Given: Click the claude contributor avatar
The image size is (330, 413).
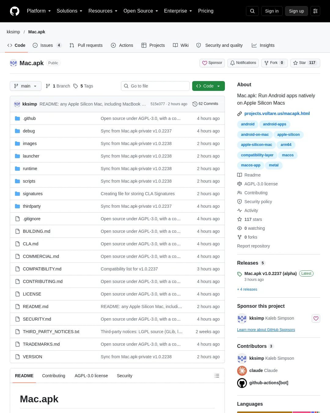Looking at the screenshot, I should click(242, 370).
